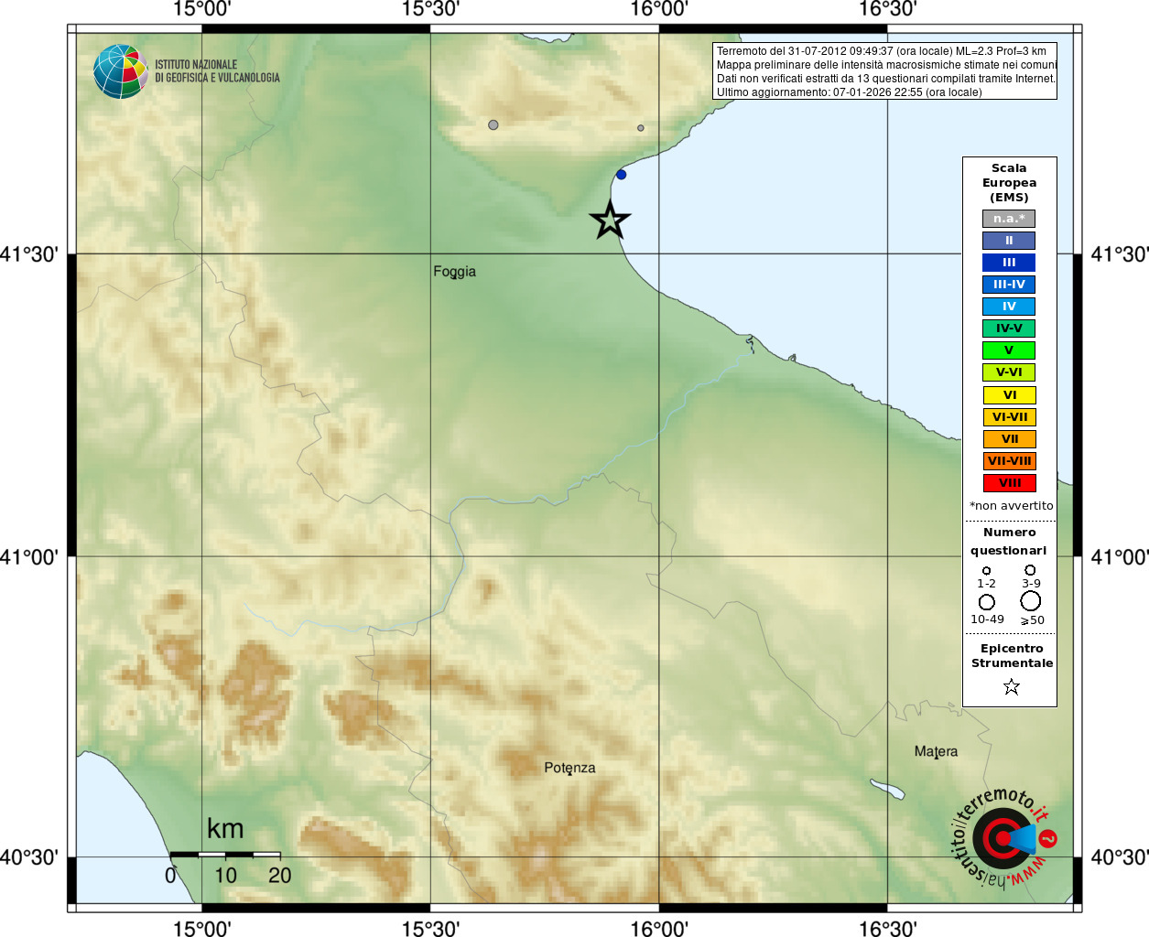The height and width of the screenshot is (937, 1149).
Task: Click the 1-2 questionnaire circle in legend
Action: pyautogui.click(x=986, y=570)
